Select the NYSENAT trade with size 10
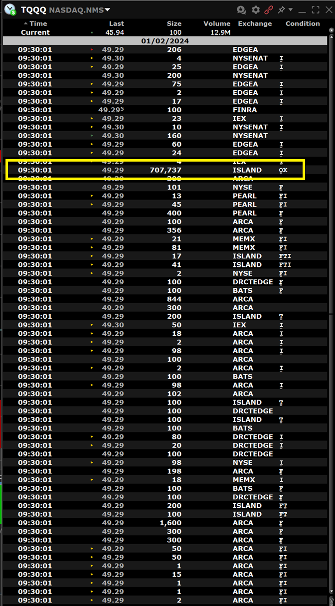The height and width of the screenshot is (606, 335). click(x=165, y=127)
